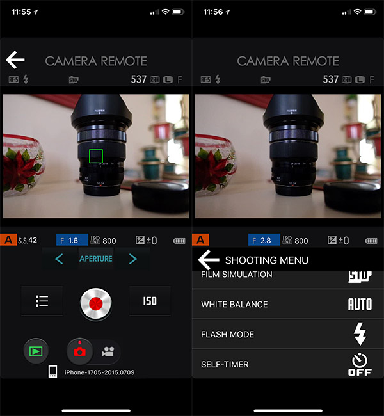Increase aperture with the right chevron
The height and width of the screenshot is (416, 384).
[133, 259]
